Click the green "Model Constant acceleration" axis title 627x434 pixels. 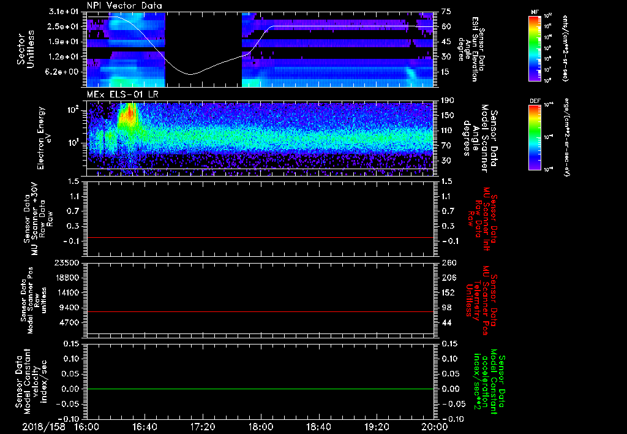tap(489, 382)
